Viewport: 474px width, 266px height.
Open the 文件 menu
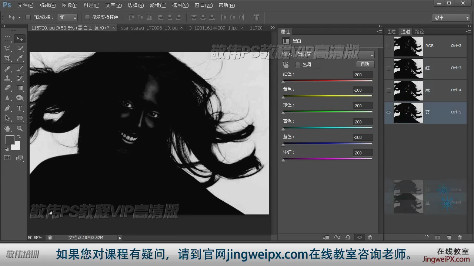(26, 6)
